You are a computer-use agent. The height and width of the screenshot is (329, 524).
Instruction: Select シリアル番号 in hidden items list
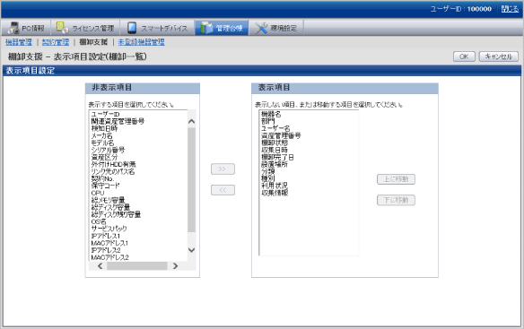point(108,150)
